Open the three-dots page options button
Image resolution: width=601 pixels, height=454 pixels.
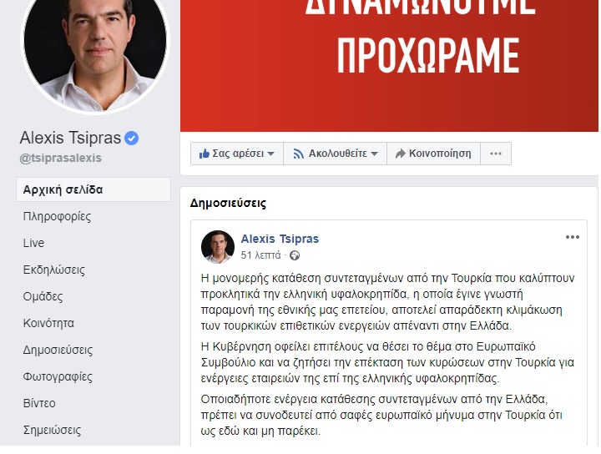(496, 154)
